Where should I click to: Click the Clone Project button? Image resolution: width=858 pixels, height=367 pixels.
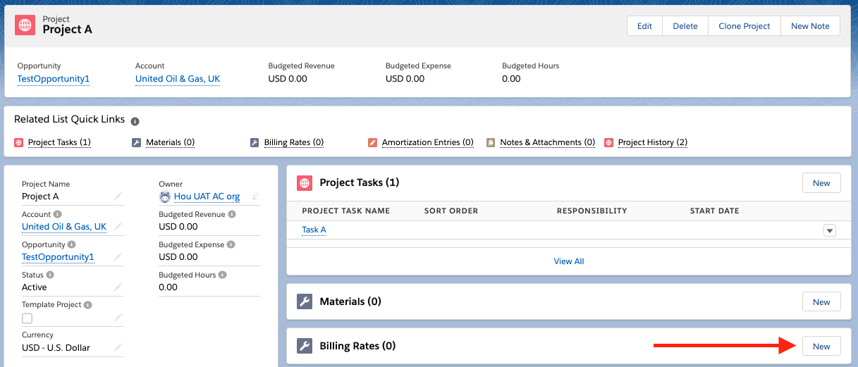click(744, 25)
